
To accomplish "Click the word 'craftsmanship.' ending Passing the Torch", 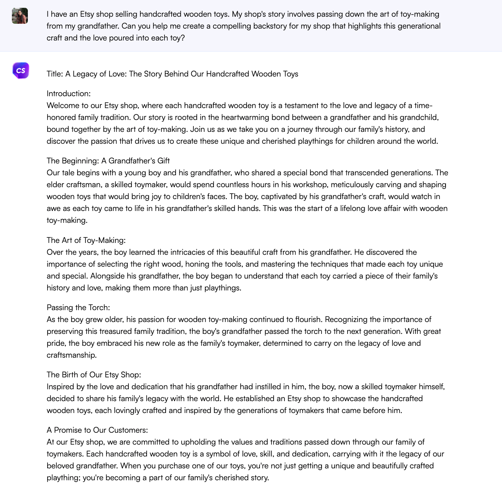I will point(72,355).
